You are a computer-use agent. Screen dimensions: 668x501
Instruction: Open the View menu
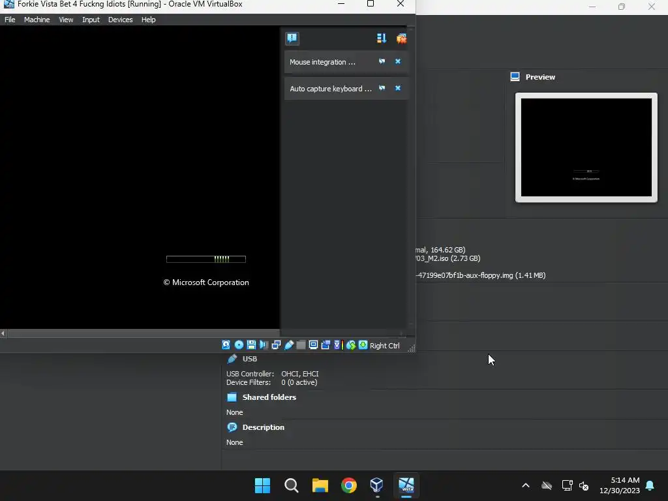66,20
